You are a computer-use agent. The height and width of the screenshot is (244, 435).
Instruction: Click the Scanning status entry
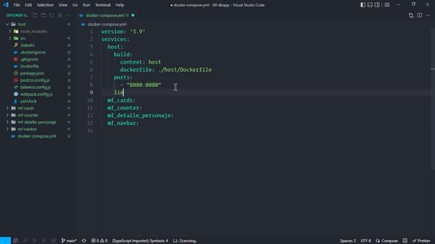(185, 241)
